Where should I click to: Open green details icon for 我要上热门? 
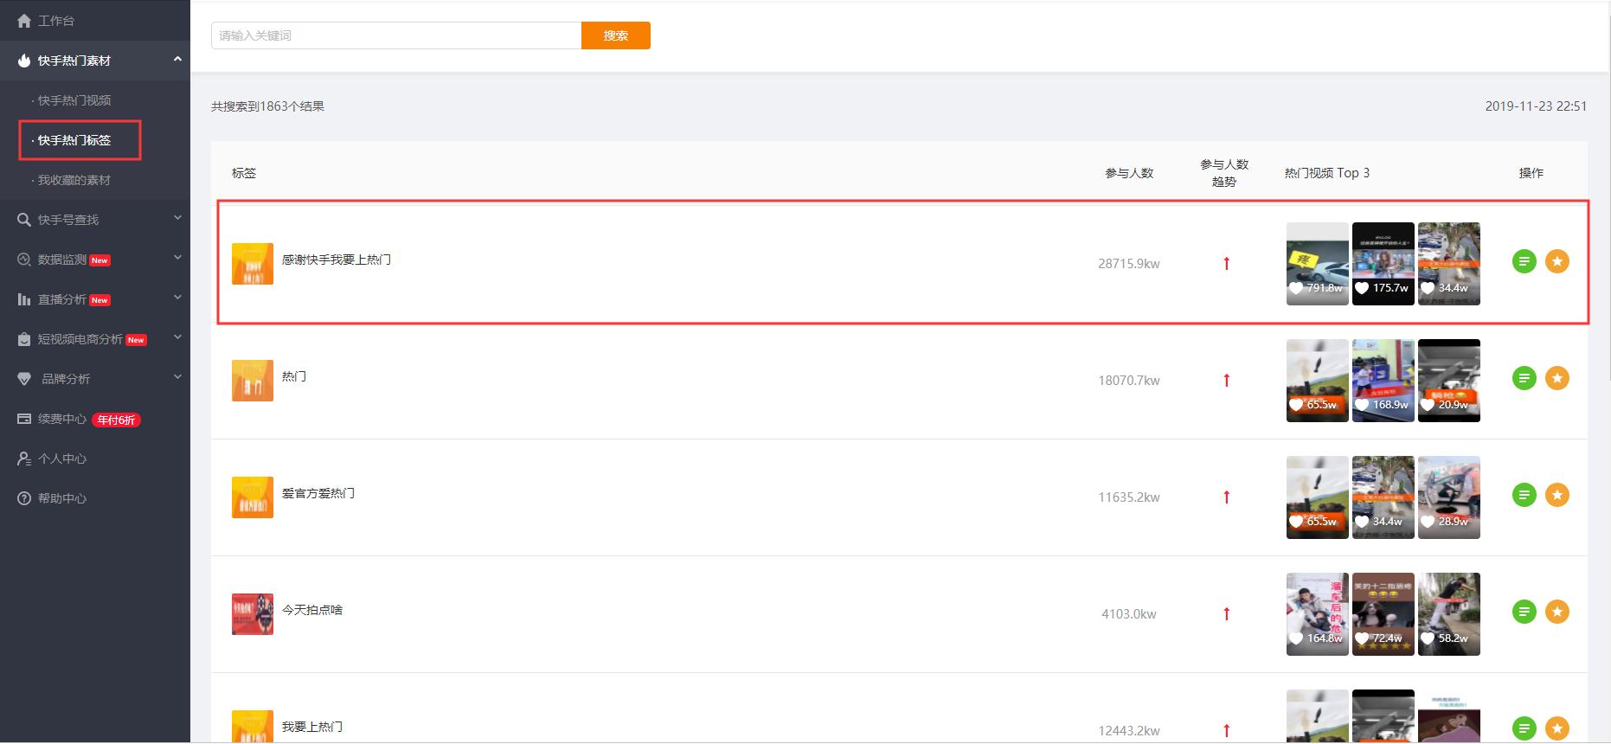[x=1524, y=728]
